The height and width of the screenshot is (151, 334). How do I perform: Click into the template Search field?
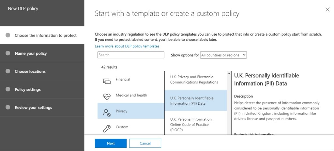(131, 55)
